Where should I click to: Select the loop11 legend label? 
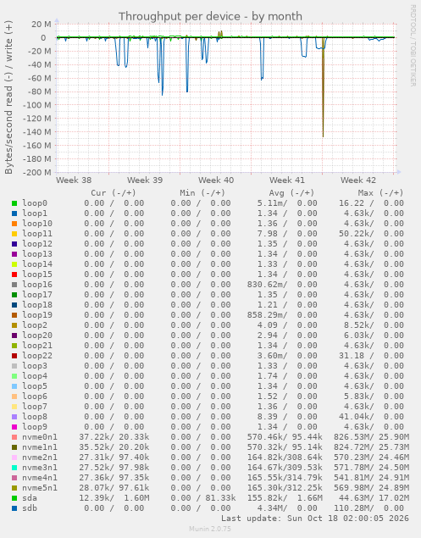tap(37, 234)
